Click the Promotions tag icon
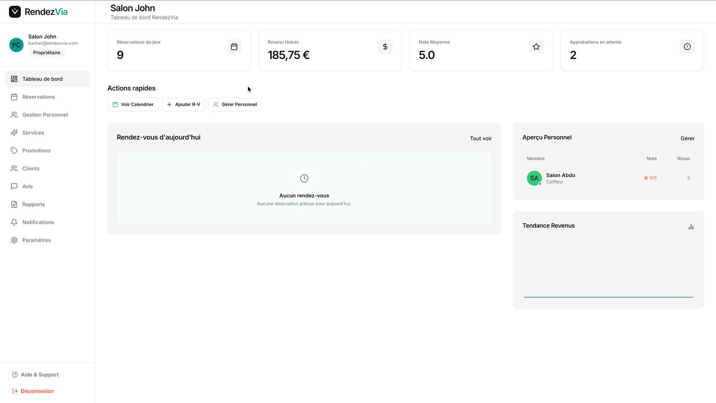 tap(14, 151)
